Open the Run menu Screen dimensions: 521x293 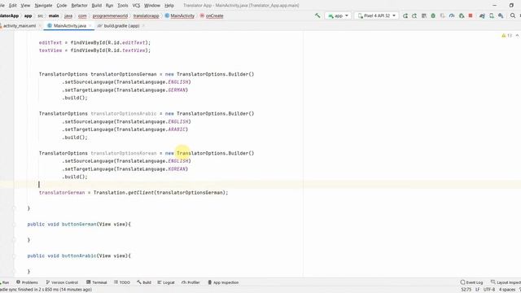(109, 6)
